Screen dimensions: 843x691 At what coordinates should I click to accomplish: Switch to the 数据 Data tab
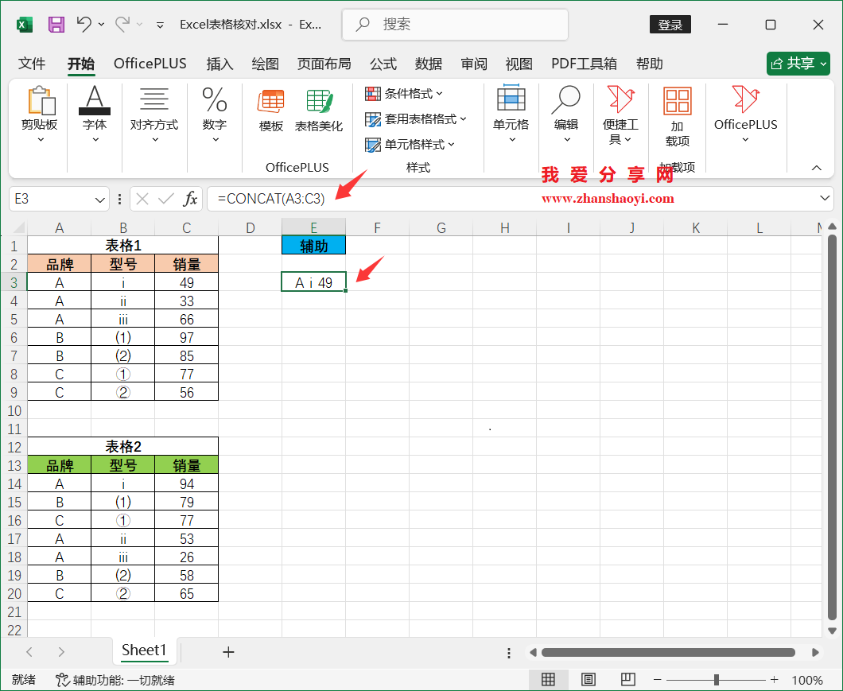(x=429, y=64)
